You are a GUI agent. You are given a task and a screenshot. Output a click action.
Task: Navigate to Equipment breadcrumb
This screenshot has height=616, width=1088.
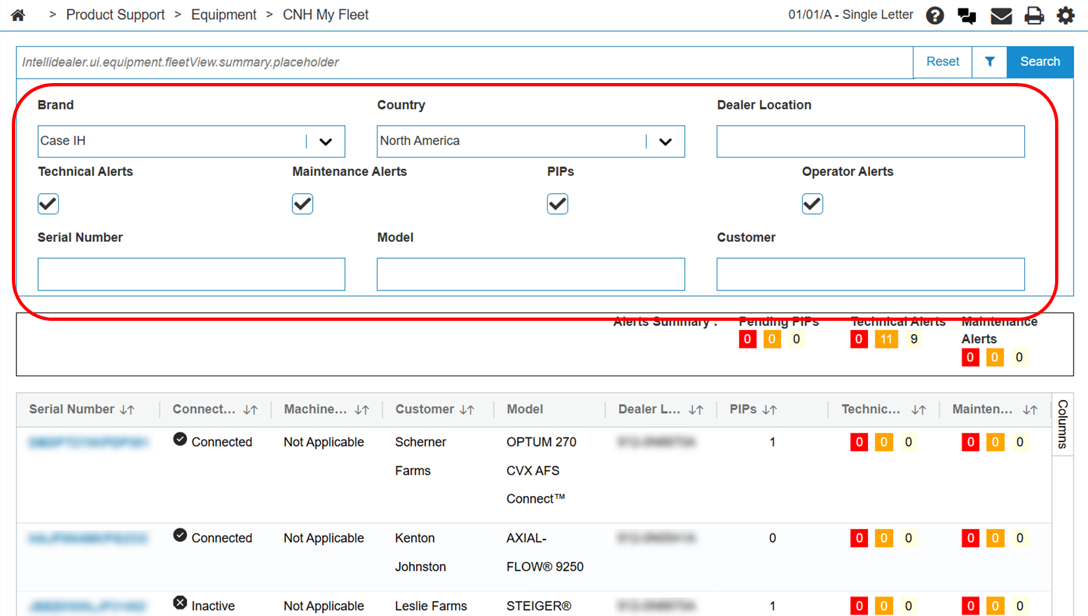(223, 15)
